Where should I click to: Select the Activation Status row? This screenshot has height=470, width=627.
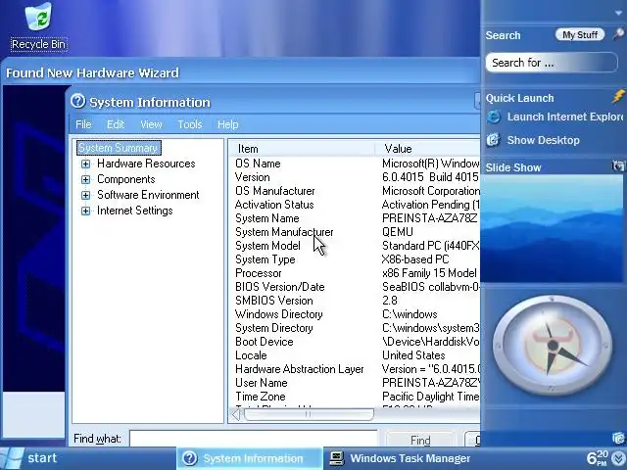[357, 205]
